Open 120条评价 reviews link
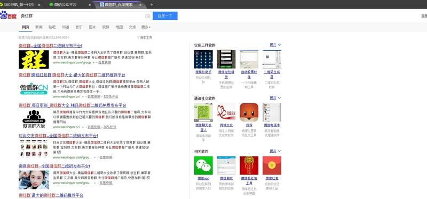427x199 pixels. (111, 96)
